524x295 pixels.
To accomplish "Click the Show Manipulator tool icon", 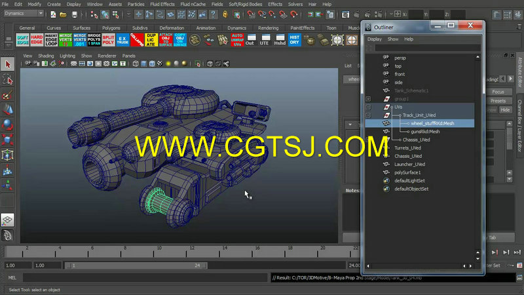I will point(7,186).
